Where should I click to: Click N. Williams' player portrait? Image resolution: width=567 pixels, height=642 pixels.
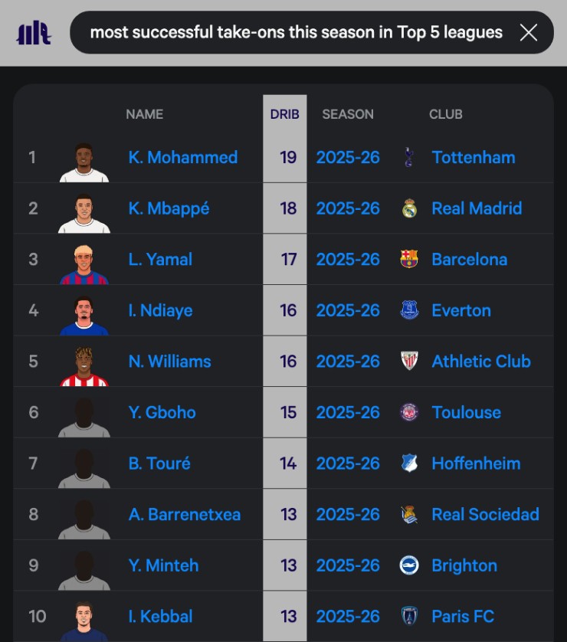point(84,366)
